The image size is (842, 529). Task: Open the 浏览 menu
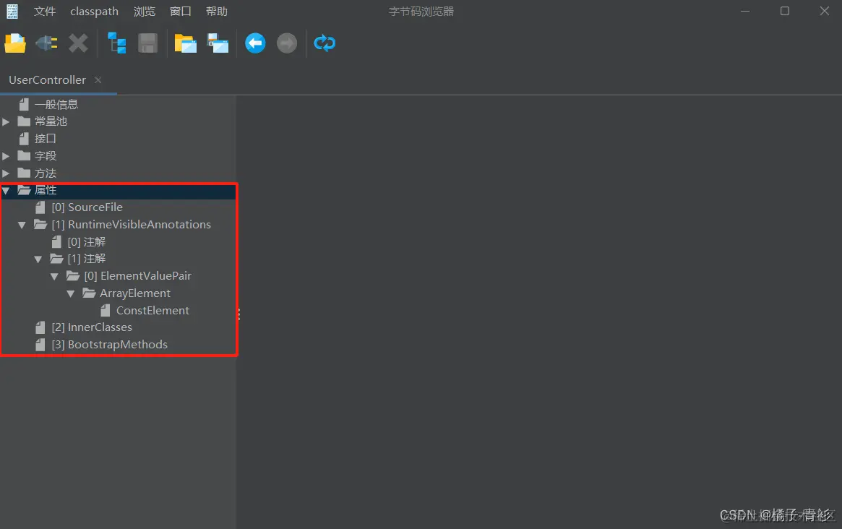pyautogui.click(x=144, y=12)
